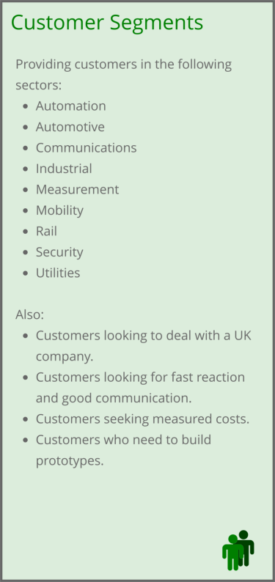Click the UK company bullet text
The image size is (275, 582).
[x=144, y=346]
